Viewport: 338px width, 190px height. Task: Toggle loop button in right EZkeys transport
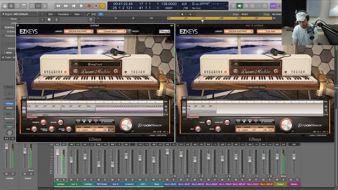click(x=238, y=122)
